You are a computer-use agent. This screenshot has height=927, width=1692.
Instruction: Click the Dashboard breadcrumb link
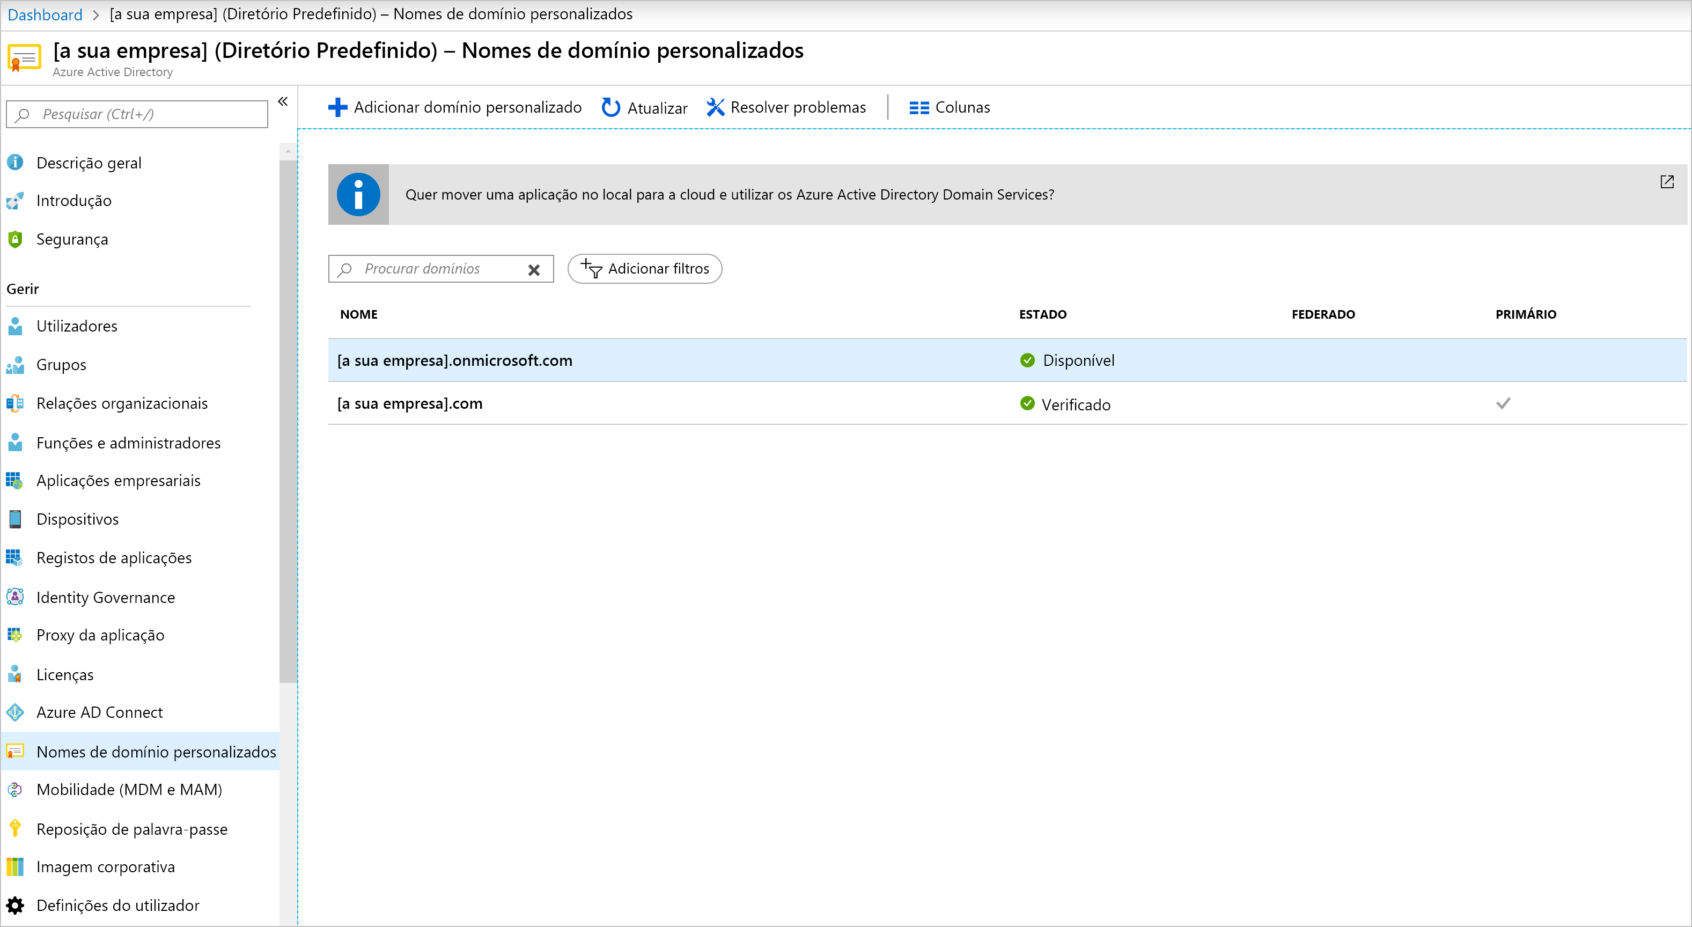[x=45, y=14]
